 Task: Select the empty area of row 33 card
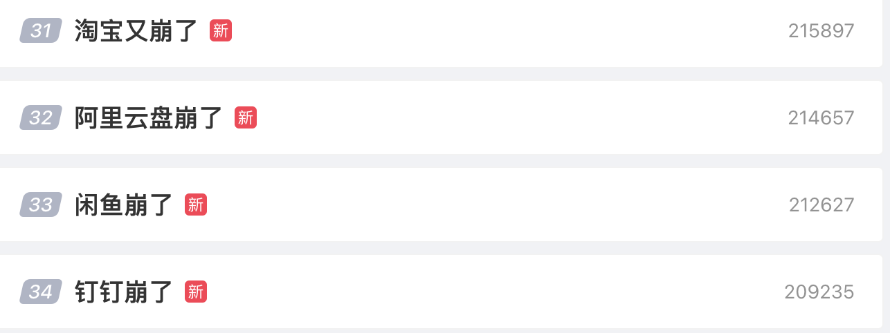point(498,204)
